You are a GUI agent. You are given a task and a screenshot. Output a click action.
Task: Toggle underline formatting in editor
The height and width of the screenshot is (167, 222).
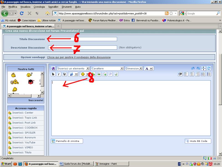point(64,74)
